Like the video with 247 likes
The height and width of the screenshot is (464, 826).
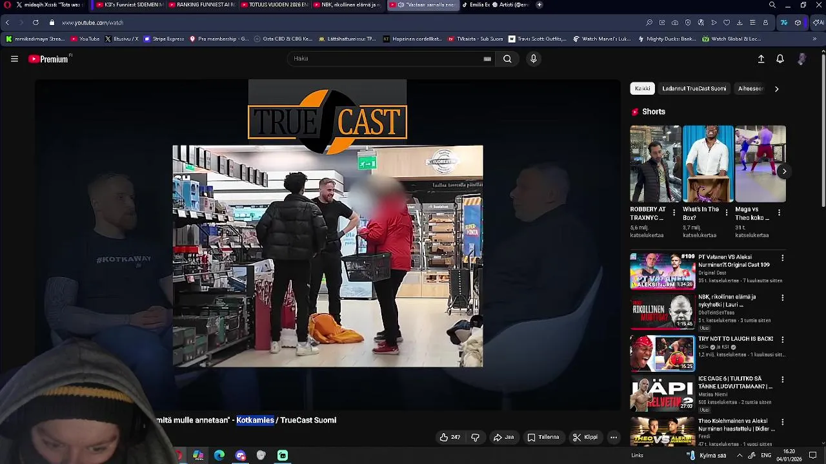coord(450,437)
